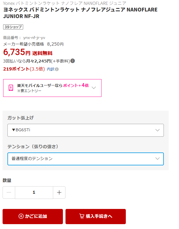Viewport: 179px width, 229px height.
Task: Click the cart icon on 購入手続きへ
Action: click(82, 216)
